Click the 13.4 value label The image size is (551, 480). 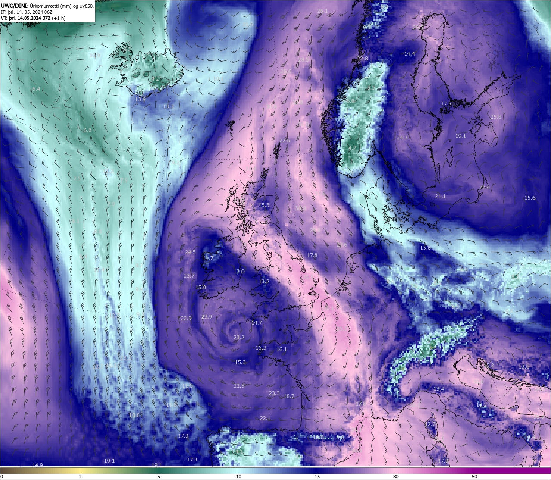click(438, 389)
